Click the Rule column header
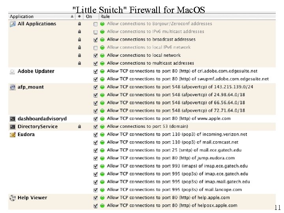This screenshot has width=284, height=213. point(105,17)
